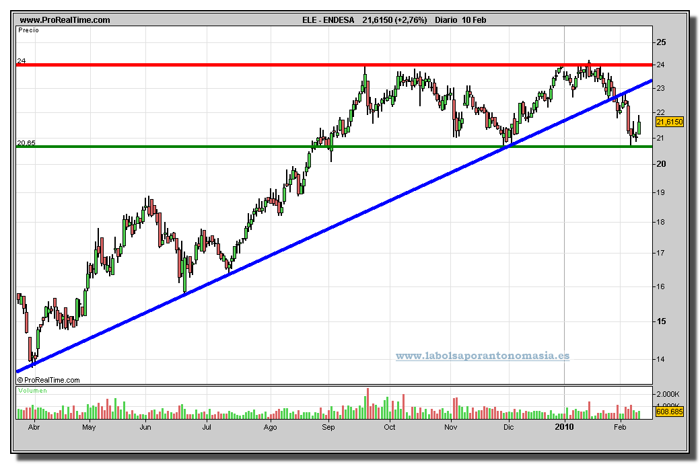This screenshot has height=464, width=700.
Task: Click the 19 price axis value
Action: click(x=660, y=193)
